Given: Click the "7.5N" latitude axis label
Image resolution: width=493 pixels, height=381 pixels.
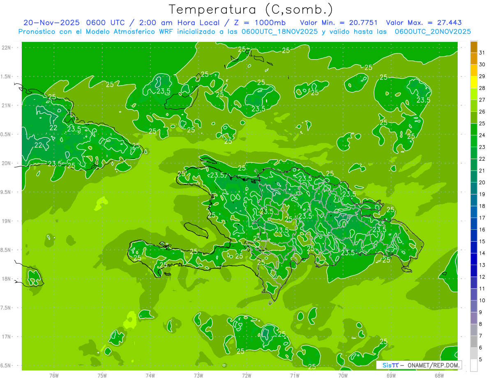Looking at the screenshot, I should pyautogui.click(x=6, y=308).
